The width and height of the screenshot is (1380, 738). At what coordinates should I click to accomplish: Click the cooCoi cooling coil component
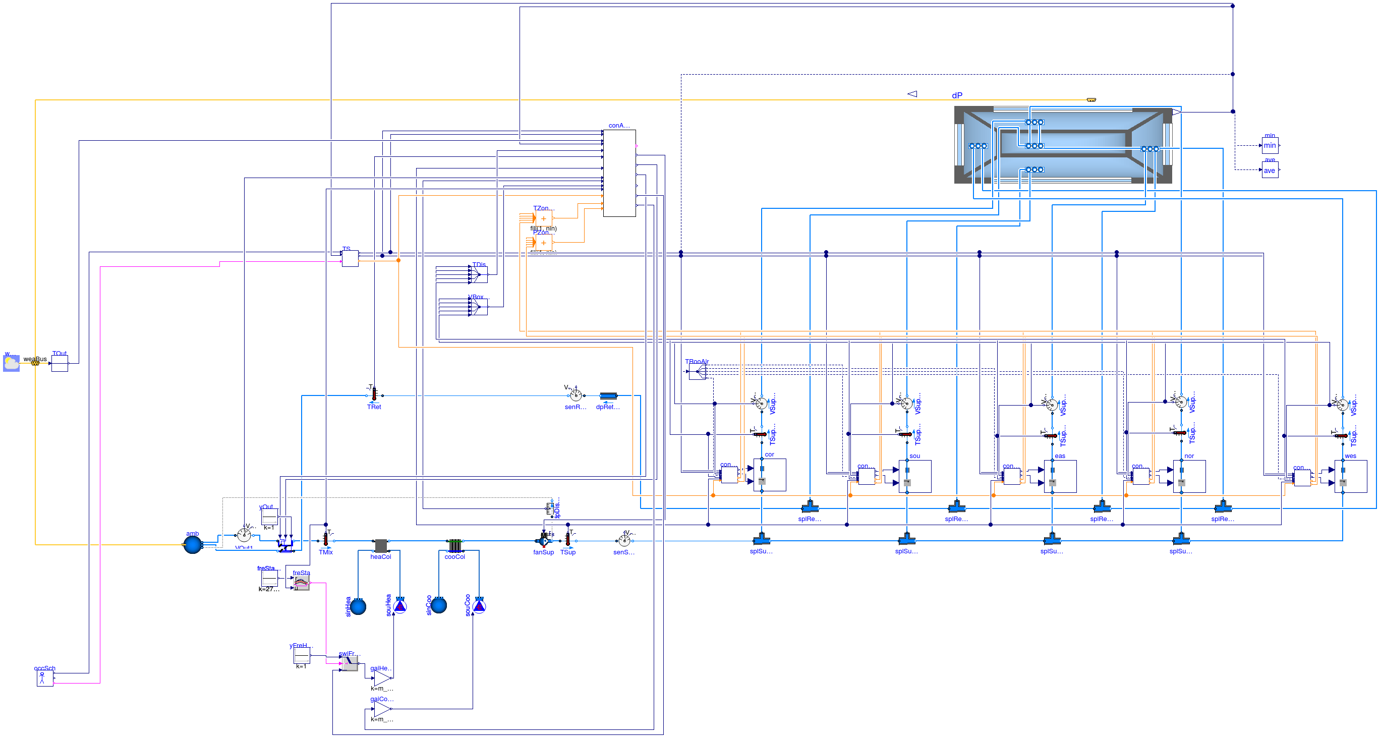coord(455,546)
